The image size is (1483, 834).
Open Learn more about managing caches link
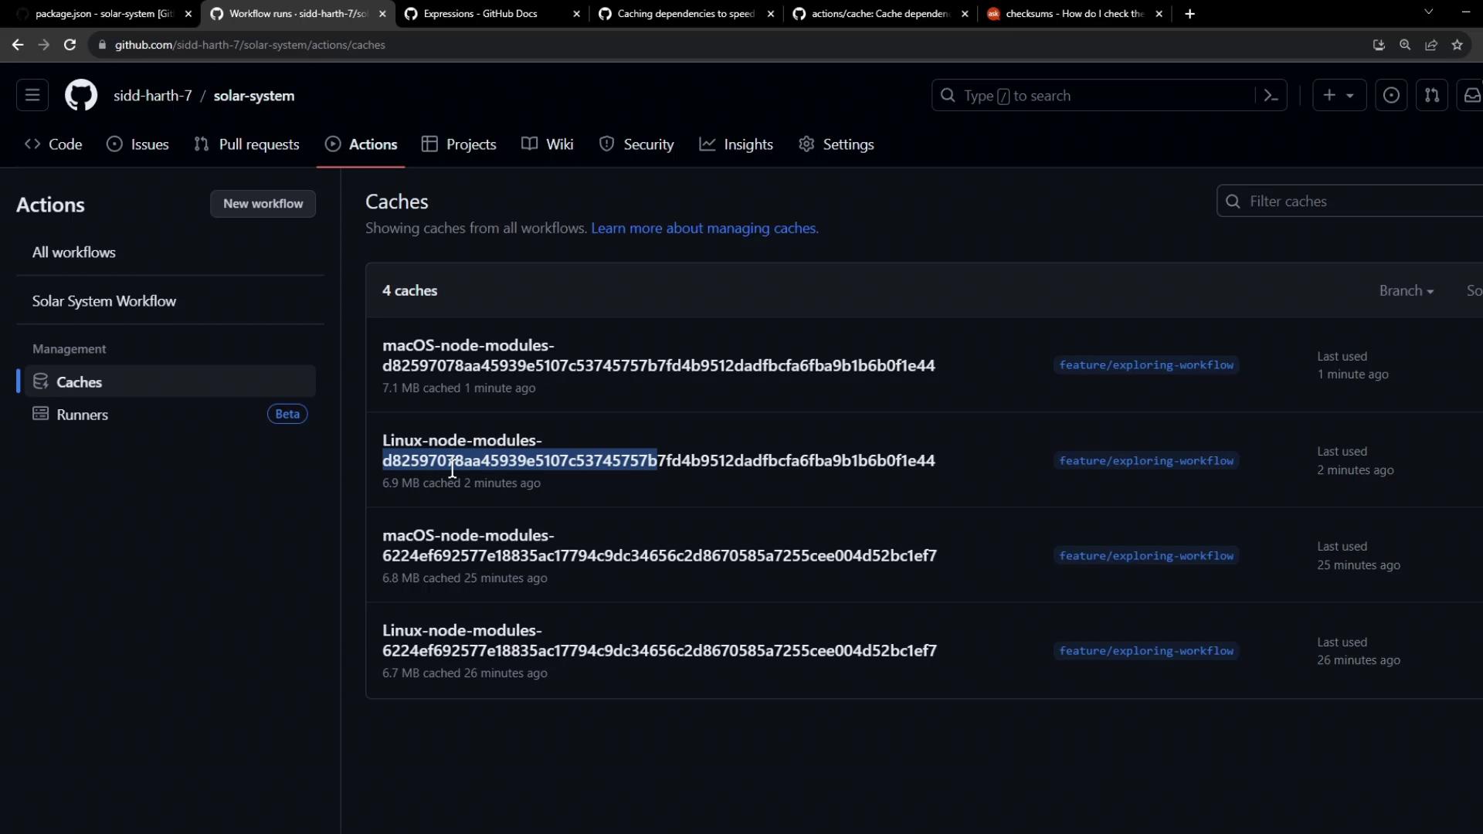tap(704, 229)
